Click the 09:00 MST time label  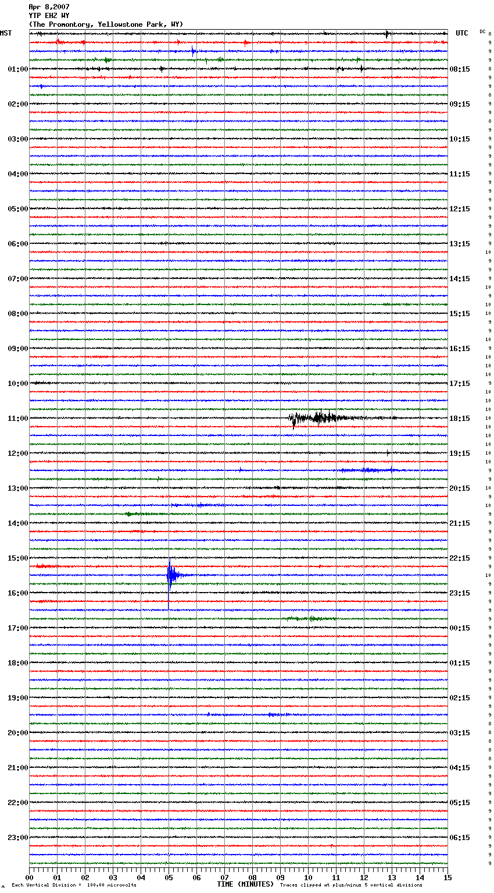pos(17,349)
